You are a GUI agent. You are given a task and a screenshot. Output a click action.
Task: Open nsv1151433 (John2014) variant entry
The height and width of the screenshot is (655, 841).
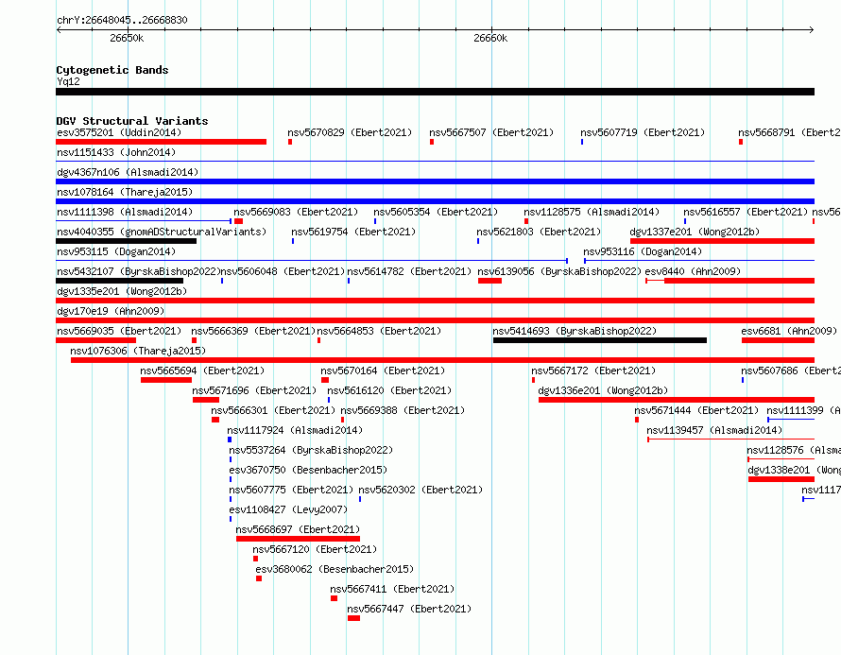click(116, 152)
